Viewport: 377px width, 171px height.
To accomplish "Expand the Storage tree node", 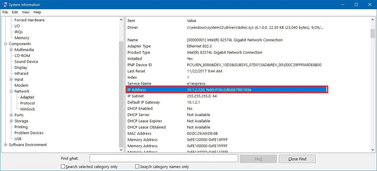I will (x=11, y=121).
